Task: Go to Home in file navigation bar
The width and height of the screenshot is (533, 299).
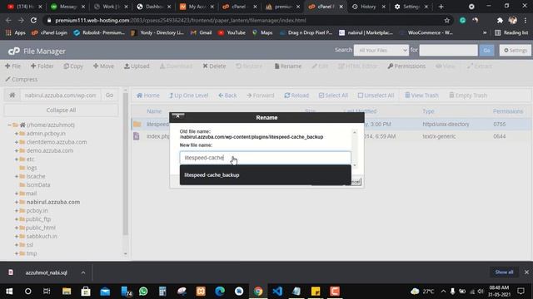Action: (x=148, y=96)
